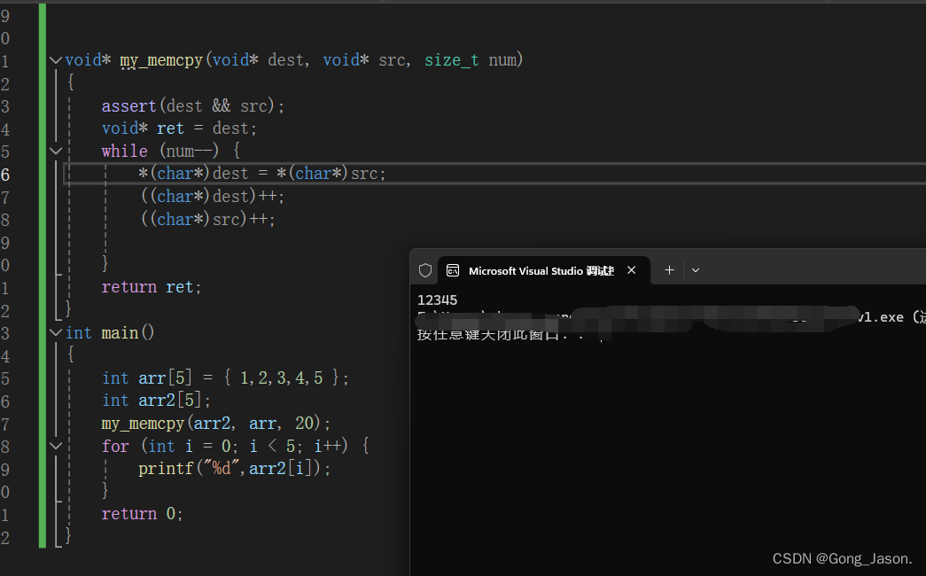Collapse the main function using its chevron
The width and height of the screenshot is (926, 576).
[x=55, y=332]
